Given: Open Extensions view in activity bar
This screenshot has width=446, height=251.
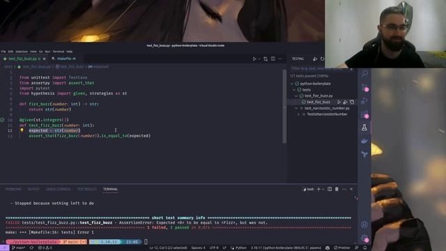Looking at the screenshot, I should 364,114.
